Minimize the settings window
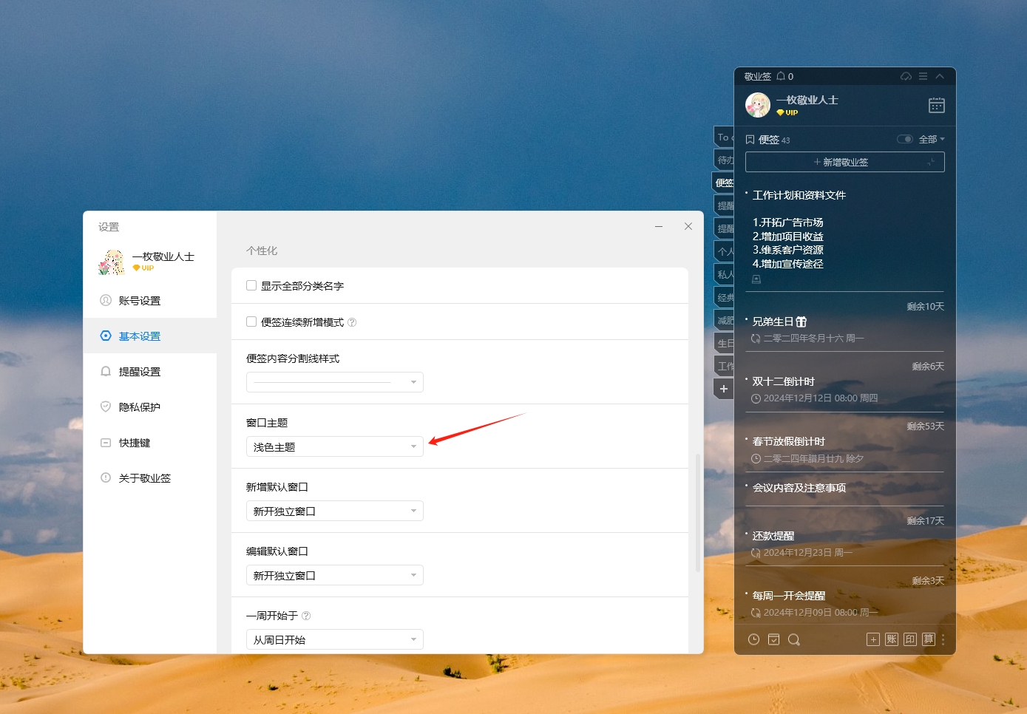The width and height of the screenshot is (1027, 714). click(658, 226)
